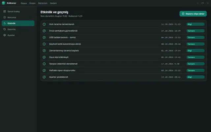
Task: Select 'Zamanlanmış tarama başladı' entry text
Action: [x=64, y=50]
